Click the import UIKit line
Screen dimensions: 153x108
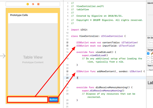pyautogui.click(x=79, y=30)
